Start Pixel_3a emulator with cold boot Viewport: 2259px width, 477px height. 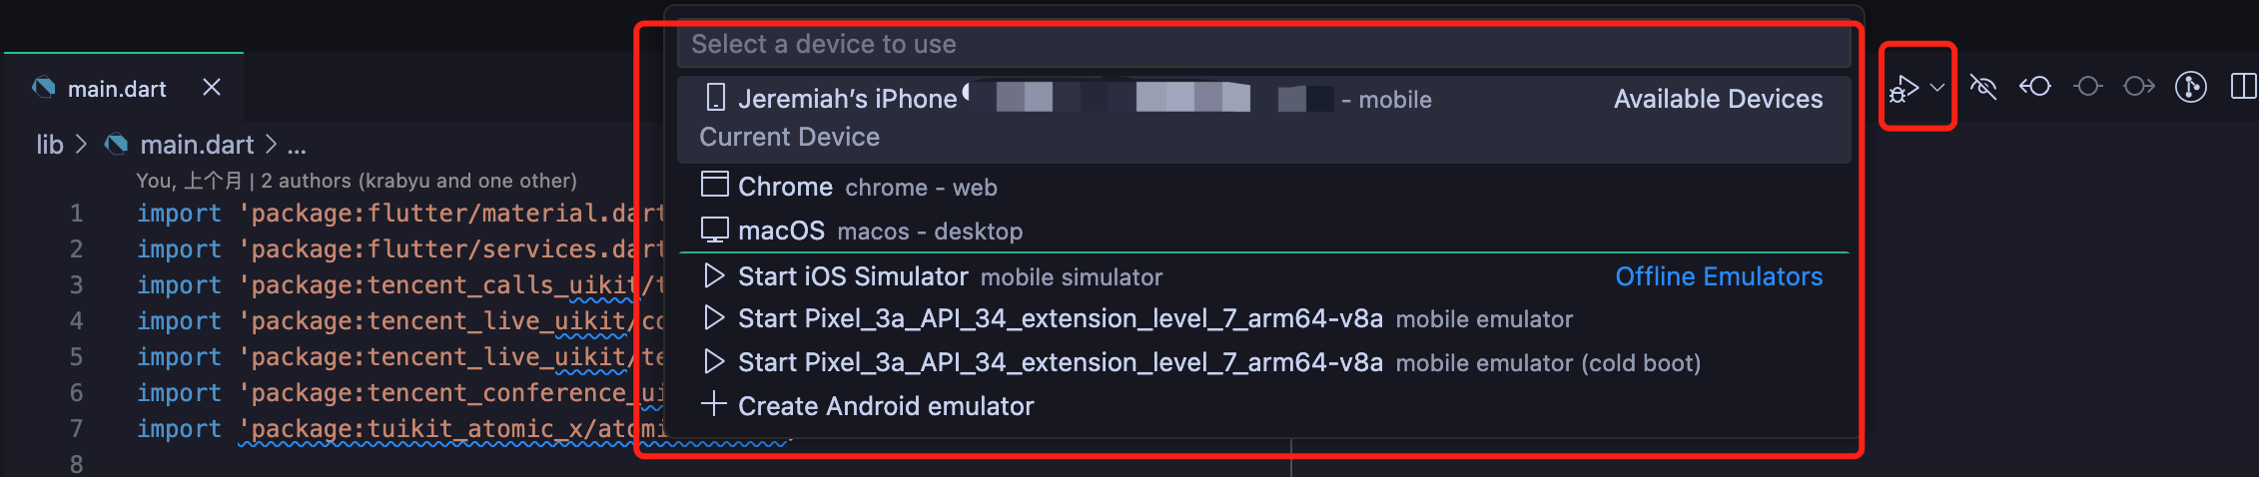tap(1059, 363)
